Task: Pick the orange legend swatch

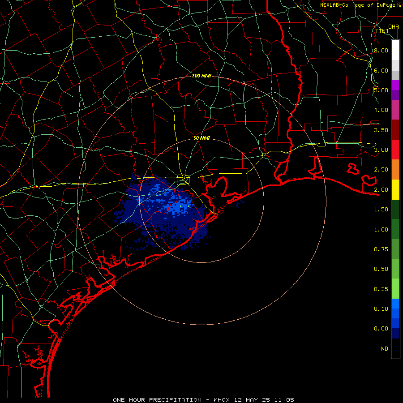Action: [395, 170]
